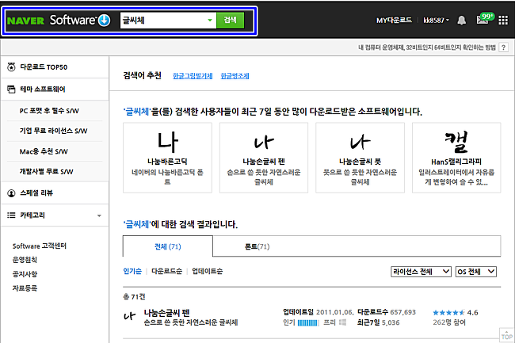Open the 나눔손글씨 펜 font card
Viewport: 515px width, 343px height.
point(264,158)
